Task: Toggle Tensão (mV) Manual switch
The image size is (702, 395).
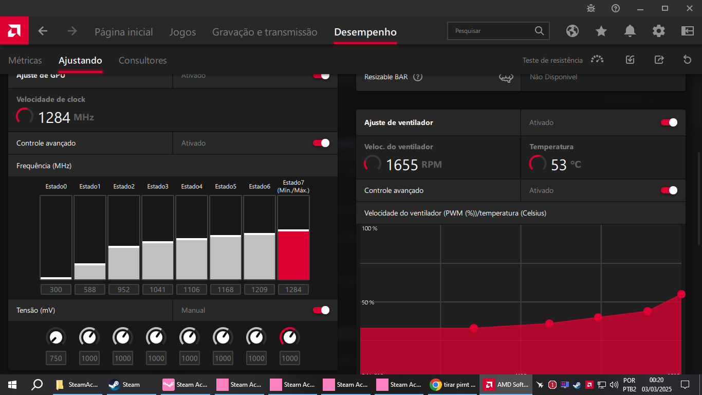Action: click(x=322, y=310)
